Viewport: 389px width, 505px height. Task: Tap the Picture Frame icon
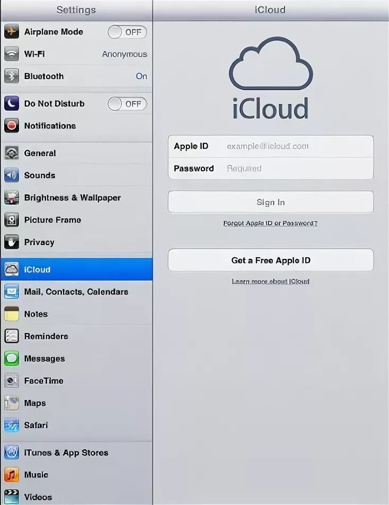click(x=12, y=220)
